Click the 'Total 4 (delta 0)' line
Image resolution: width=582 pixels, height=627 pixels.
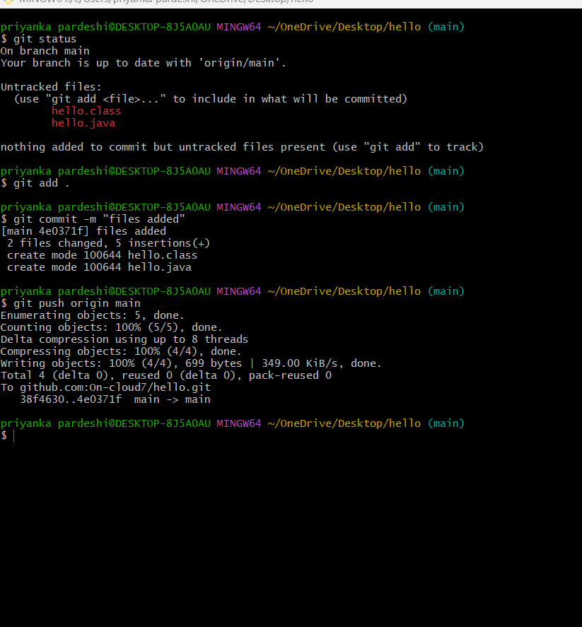click(166, 375)
